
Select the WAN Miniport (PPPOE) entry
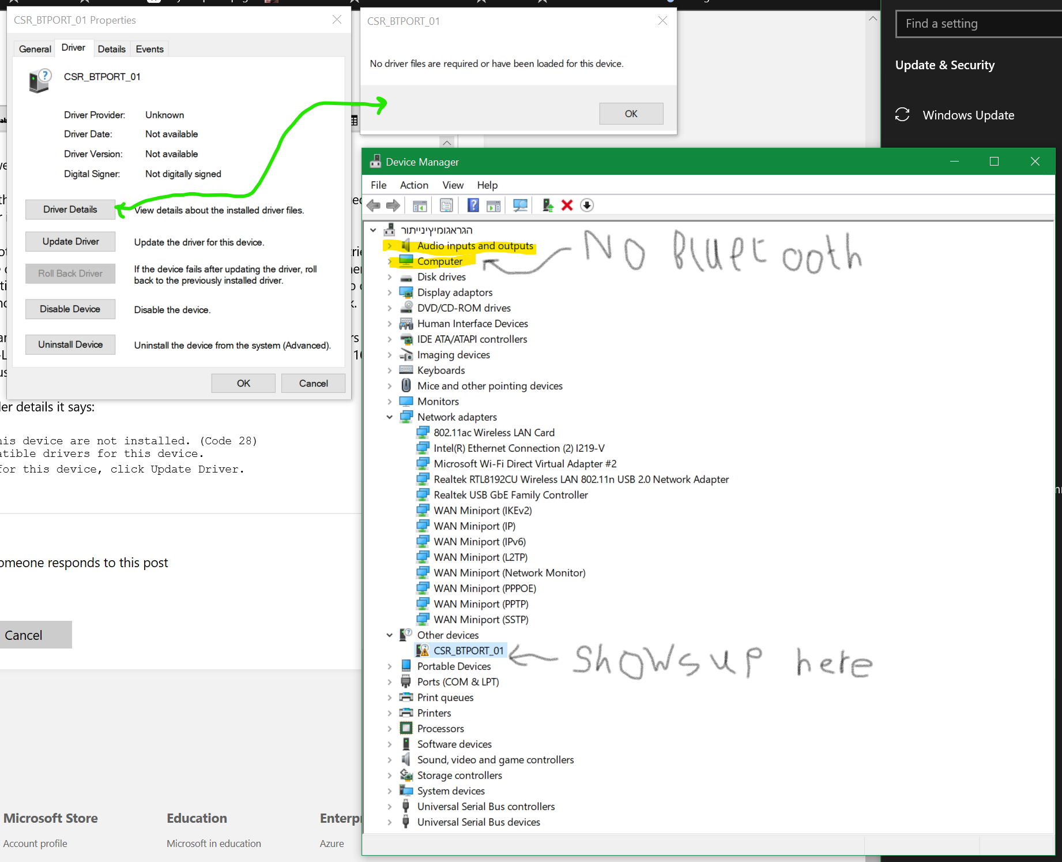pos(485,588)
